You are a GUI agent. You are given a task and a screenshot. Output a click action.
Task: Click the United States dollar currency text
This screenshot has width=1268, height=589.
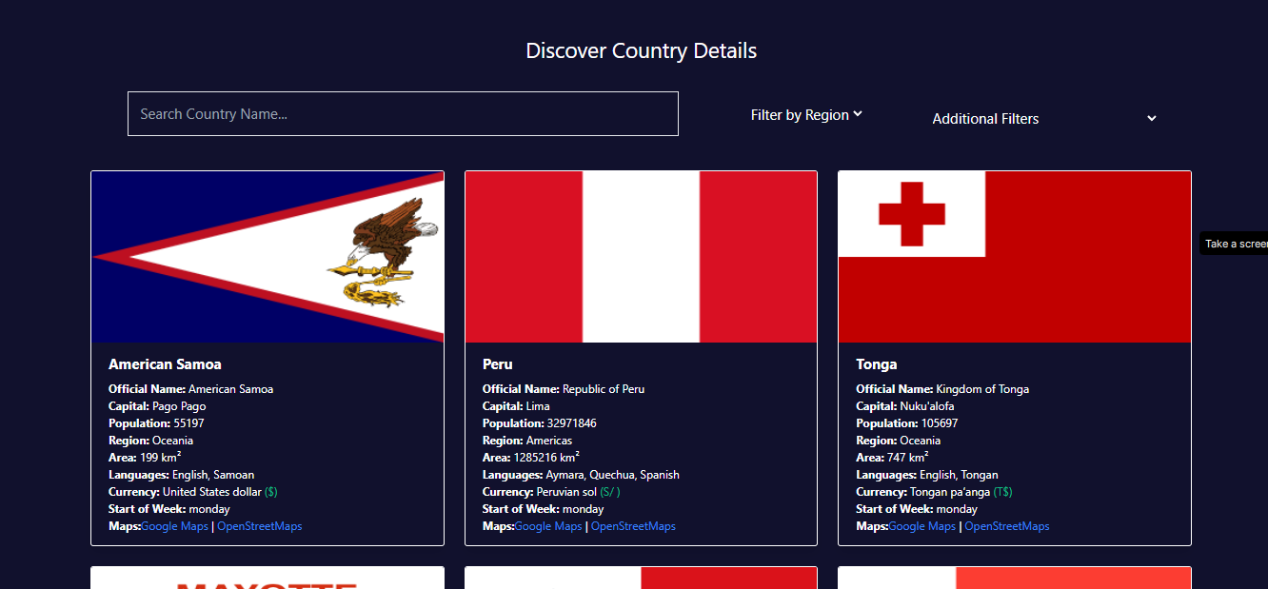click(212, 492)
